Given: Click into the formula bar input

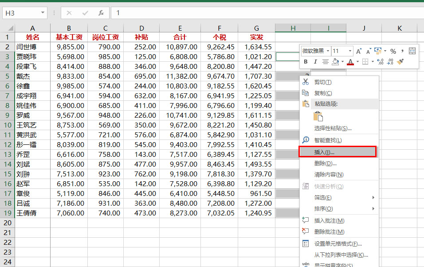Looking at the screenshot, I should 268,13.
